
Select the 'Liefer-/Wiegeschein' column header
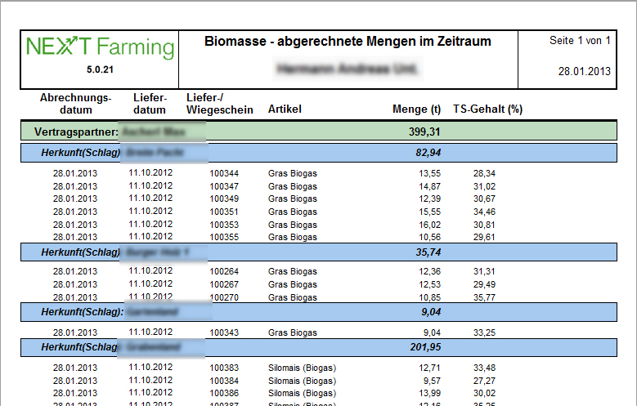219,103
